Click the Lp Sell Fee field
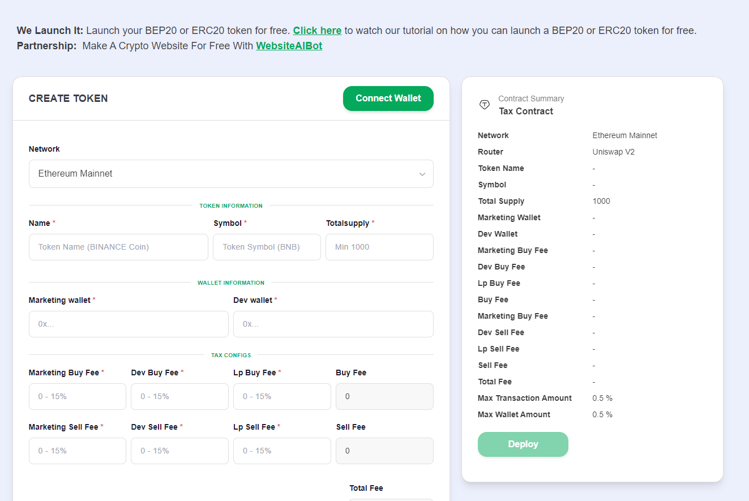Screen dimensions: 749x501 pyautogui.click(x=282, y=451)
